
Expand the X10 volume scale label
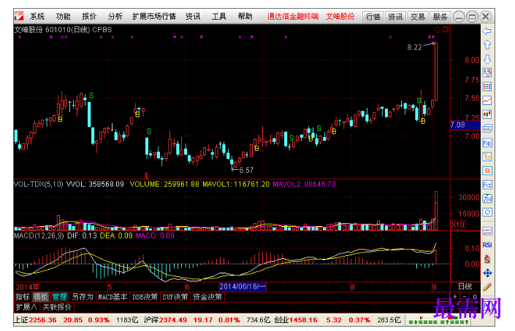457,225
